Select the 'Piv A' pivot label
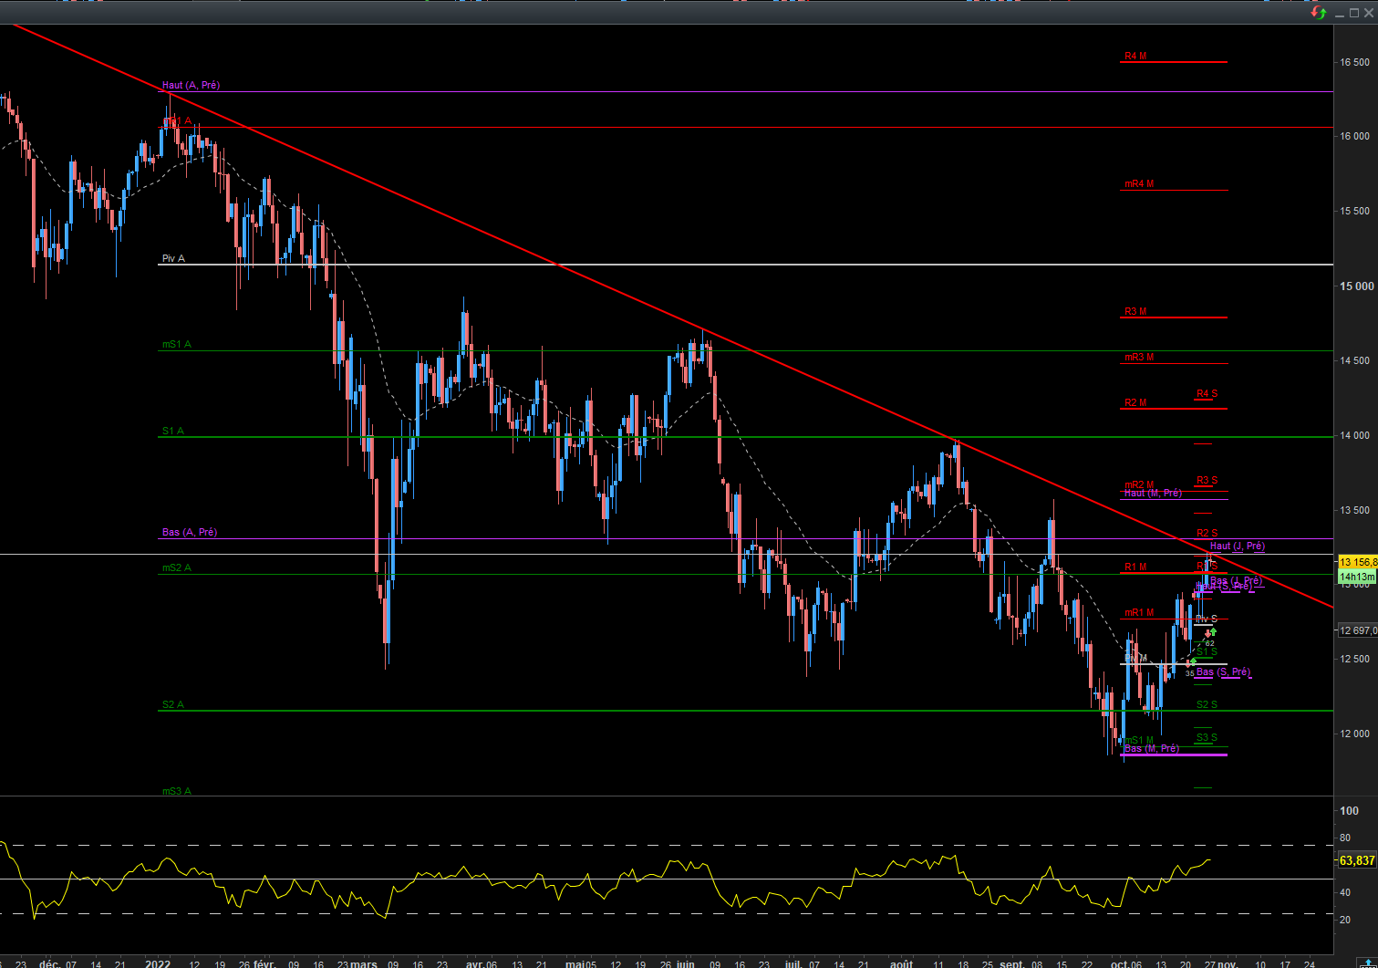The width and height of the screenshot is (1378, 968). (173, 258)
